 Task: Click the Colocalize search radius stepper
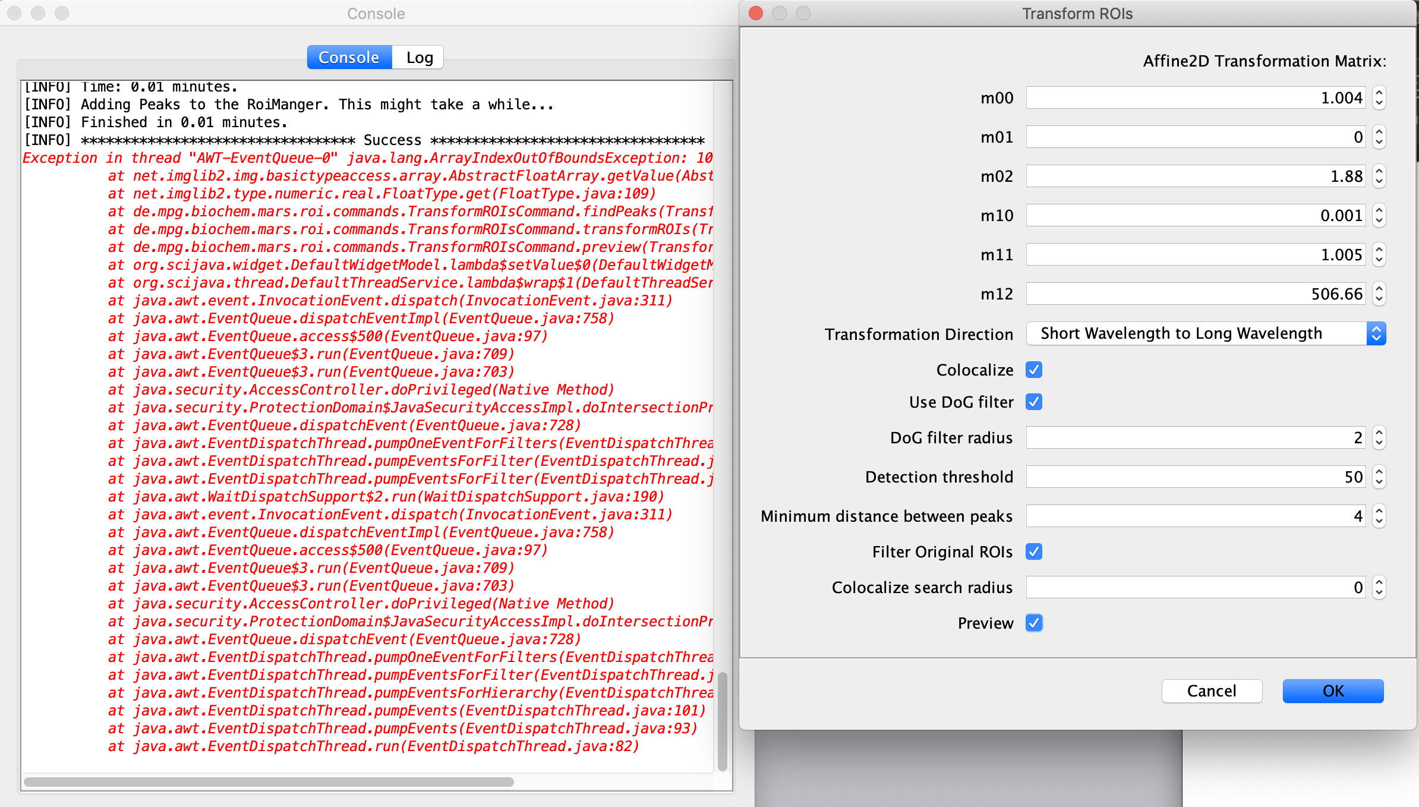[x=1379, y=587]
